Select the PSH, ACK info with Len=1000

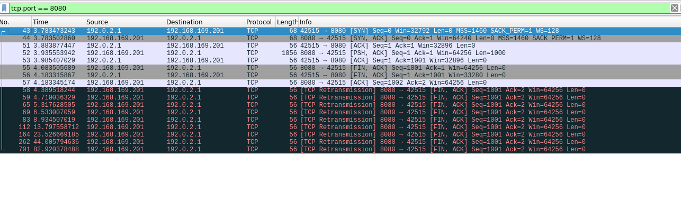pyautogui.click(x=403, y=53)
